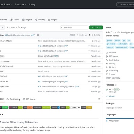Open commit 'Added a jira tracker (#19)'
Viewport: 134px width, 134px height.
click(x=48, y=56)
